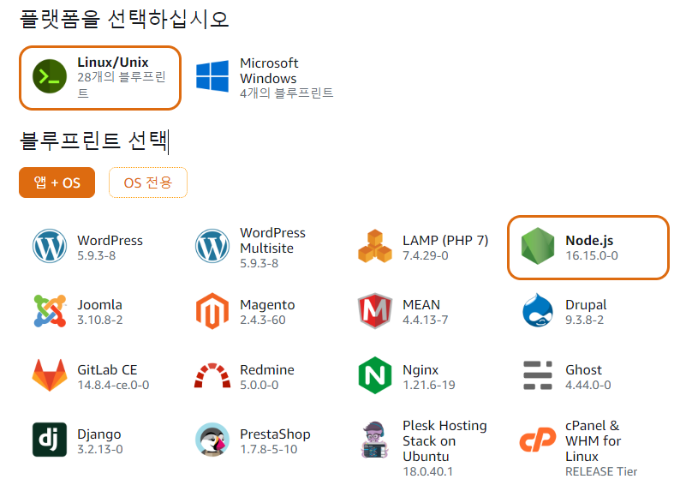Viewport: 680px width, 491px height.
Task: Click version text 3.10.8-2
Action: pos(99,320)
